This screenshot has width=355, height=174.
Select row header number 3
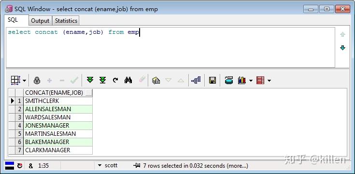(19, 117)
